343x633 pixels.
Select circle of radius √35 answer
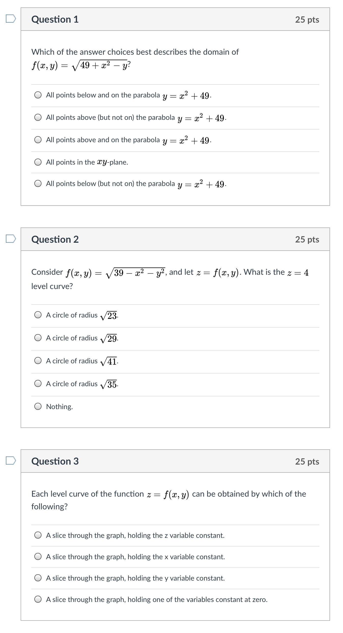coord(38,384)
